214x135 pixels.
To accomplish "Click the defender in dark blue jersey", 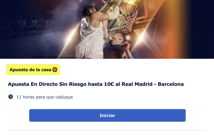I will tap(116, 47).
